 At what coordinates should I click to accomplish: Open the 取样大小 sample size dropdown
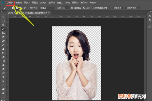47,8
